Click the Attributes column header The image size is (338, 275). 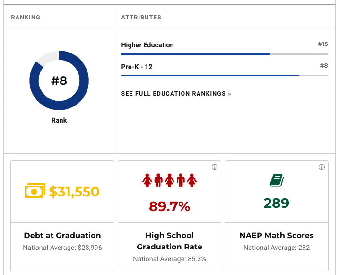coord(141,18)
